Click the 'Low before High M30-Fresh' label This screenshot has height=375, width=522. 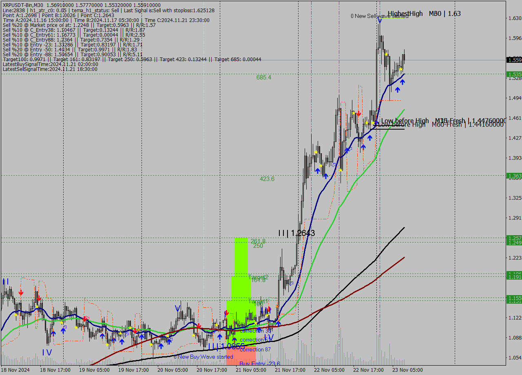pyautogui.click(x=444, y=121)
